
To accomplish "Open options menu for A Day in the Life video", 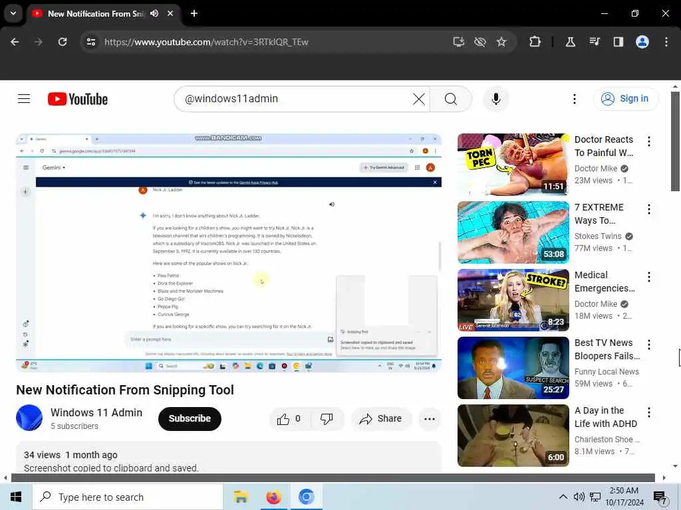I will point(649,412).
